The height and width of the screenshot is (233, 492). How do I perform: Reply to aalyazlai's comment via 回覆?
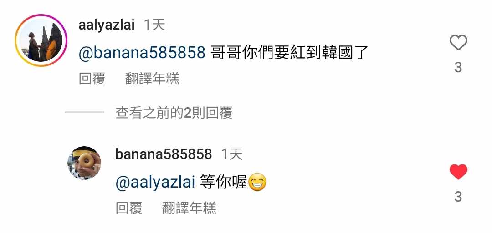92,78
